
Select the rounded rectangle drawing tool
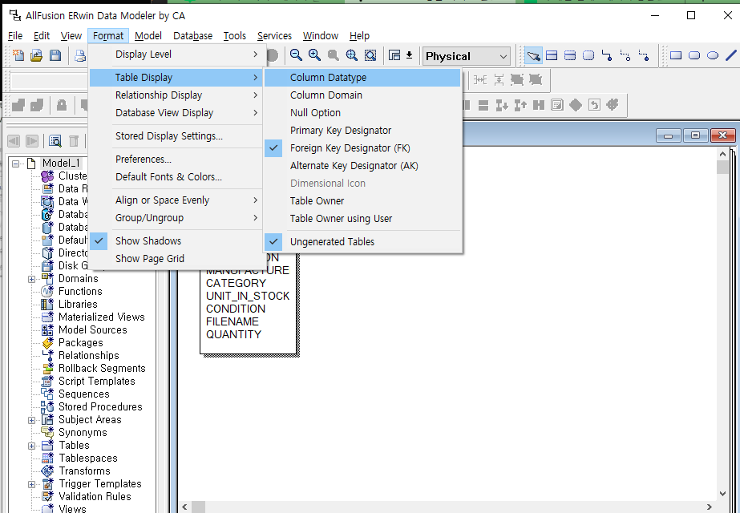tap(694, 55)
